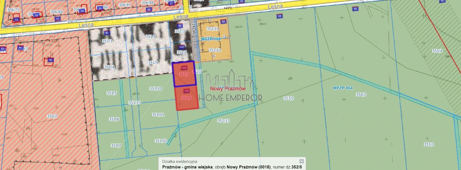Select parcel label 355/1
461x170 pixels.
click(429, 144)
